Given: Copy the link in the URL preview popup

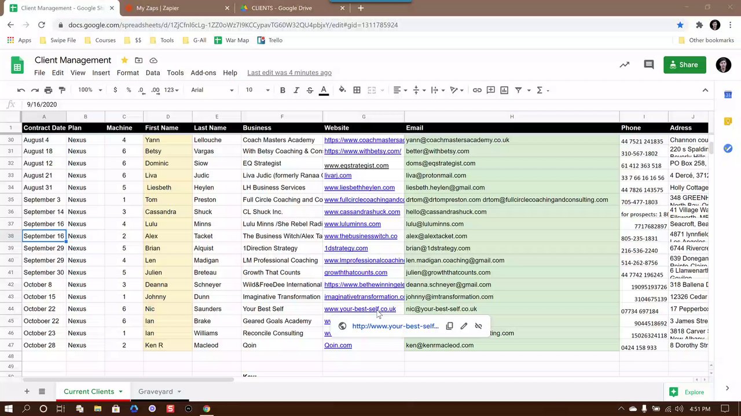Looking at the screenshot, I should (449, 326).
